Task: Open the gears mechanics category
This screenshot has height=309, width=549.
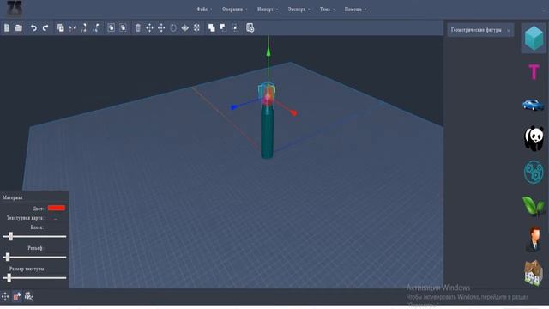Action: 534,172
